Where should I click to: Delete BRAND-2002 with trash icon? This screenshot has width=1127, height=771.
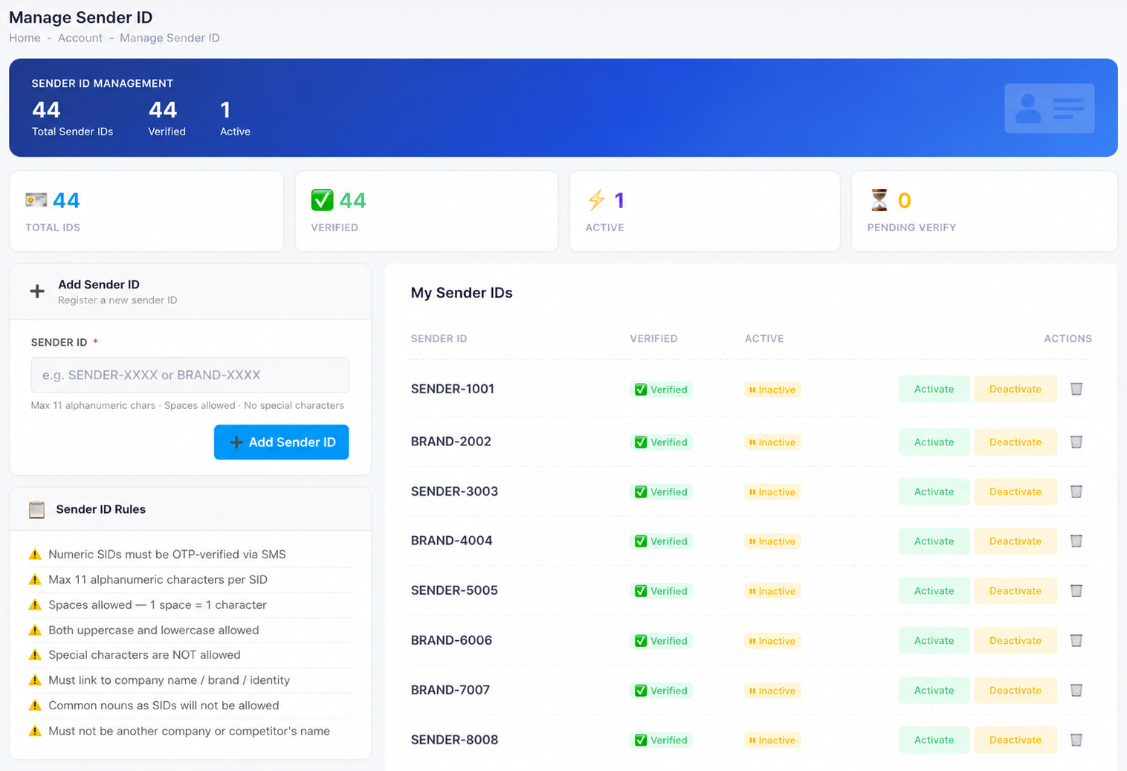(x=1076, y=442)
